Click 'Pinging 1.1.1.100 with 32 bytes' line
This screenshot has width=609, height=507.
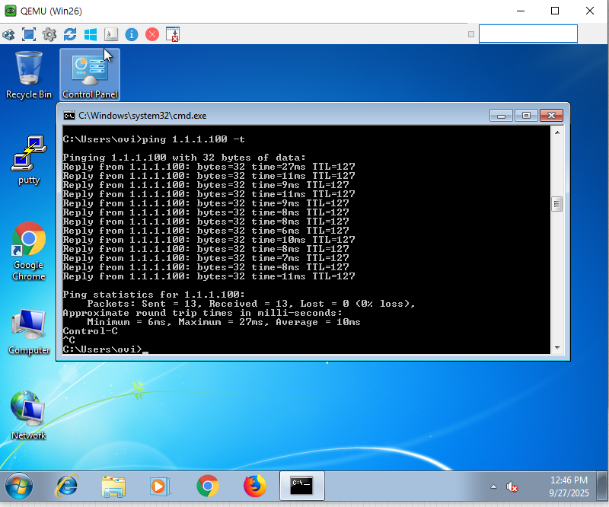tap(184, 158)
